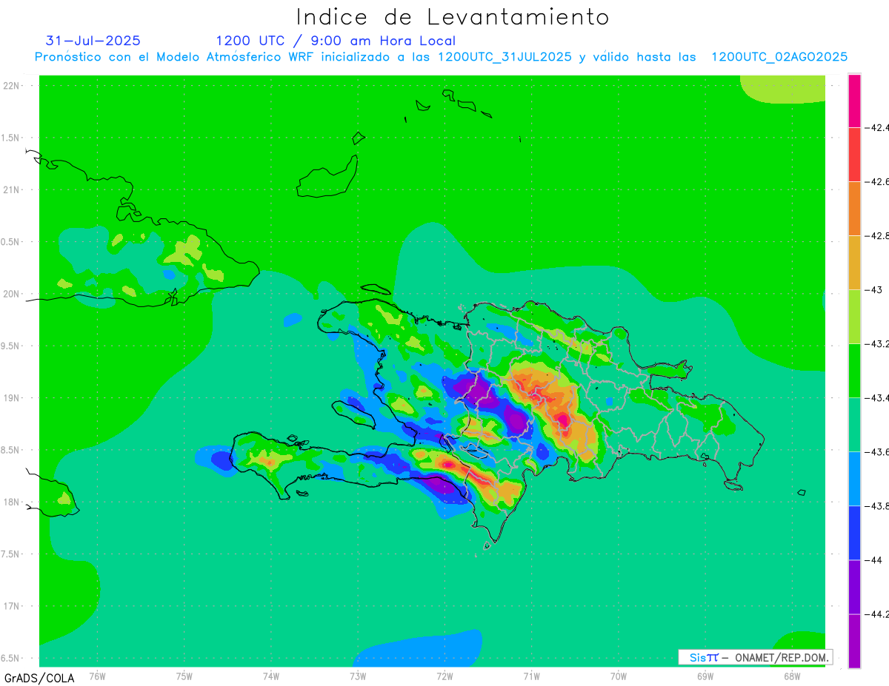Viewport: 889px width, 686px height.
Task: Select the light green legend swatch below -43
Action: (854, 317)
